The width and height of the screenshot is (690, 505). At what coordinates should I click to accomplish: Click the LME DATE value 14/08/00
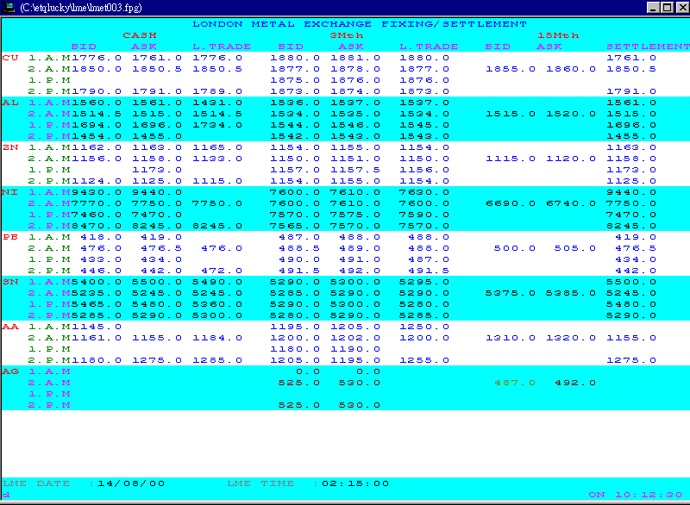tap(131, 483)
